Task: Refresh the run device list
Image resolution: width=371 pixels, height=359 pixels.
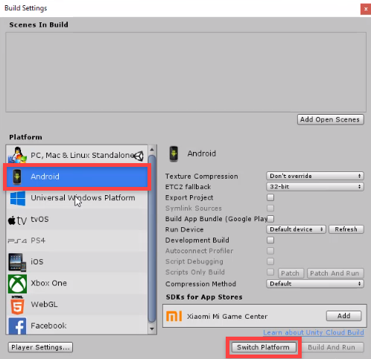Action: pyautogui.click(x=346, y=229)
